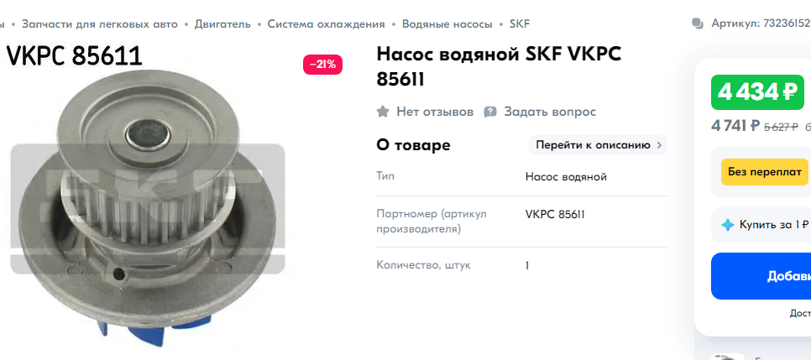The image size is (811, 360).
Task: Click the red −21% discount badge
Action: 322,65
